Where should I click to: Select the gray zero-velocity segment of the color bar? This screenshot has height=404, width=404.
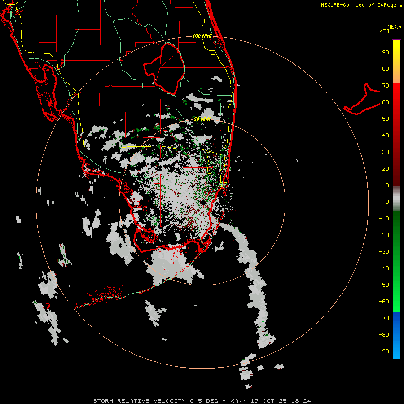click(x=396, y=199)
